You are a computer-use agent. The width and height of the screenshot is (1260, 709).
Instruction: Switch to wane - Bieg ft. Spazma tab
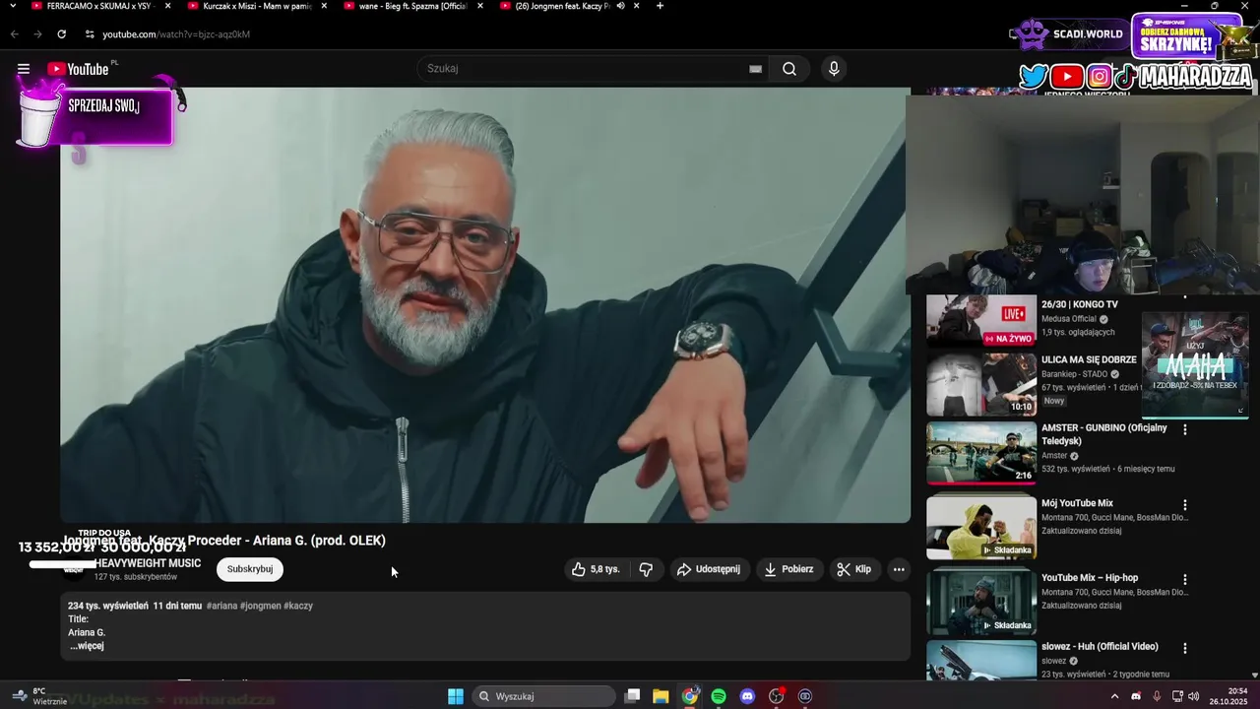point(413,6)
